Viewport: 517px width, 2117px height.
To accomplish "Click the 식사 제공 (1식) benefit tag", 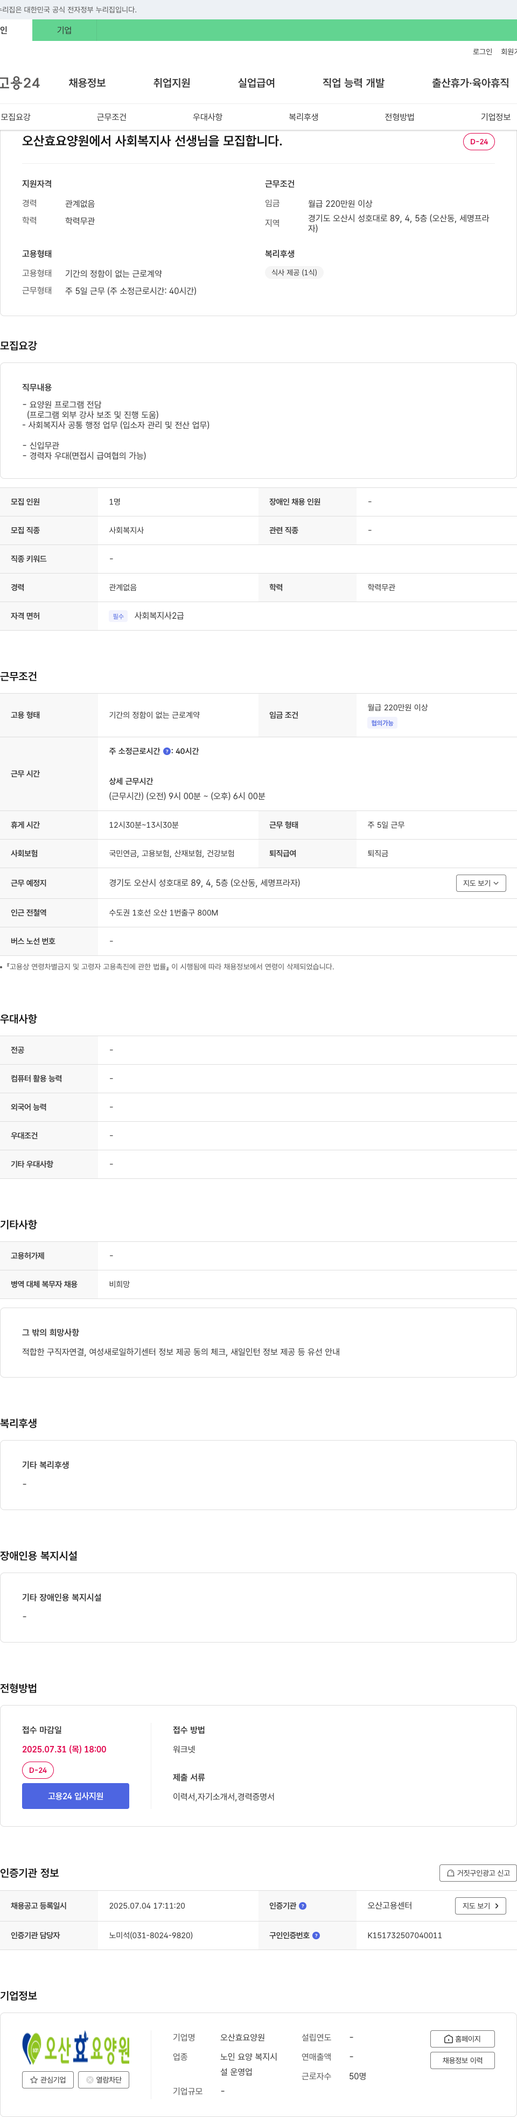I will pos(294,273).
